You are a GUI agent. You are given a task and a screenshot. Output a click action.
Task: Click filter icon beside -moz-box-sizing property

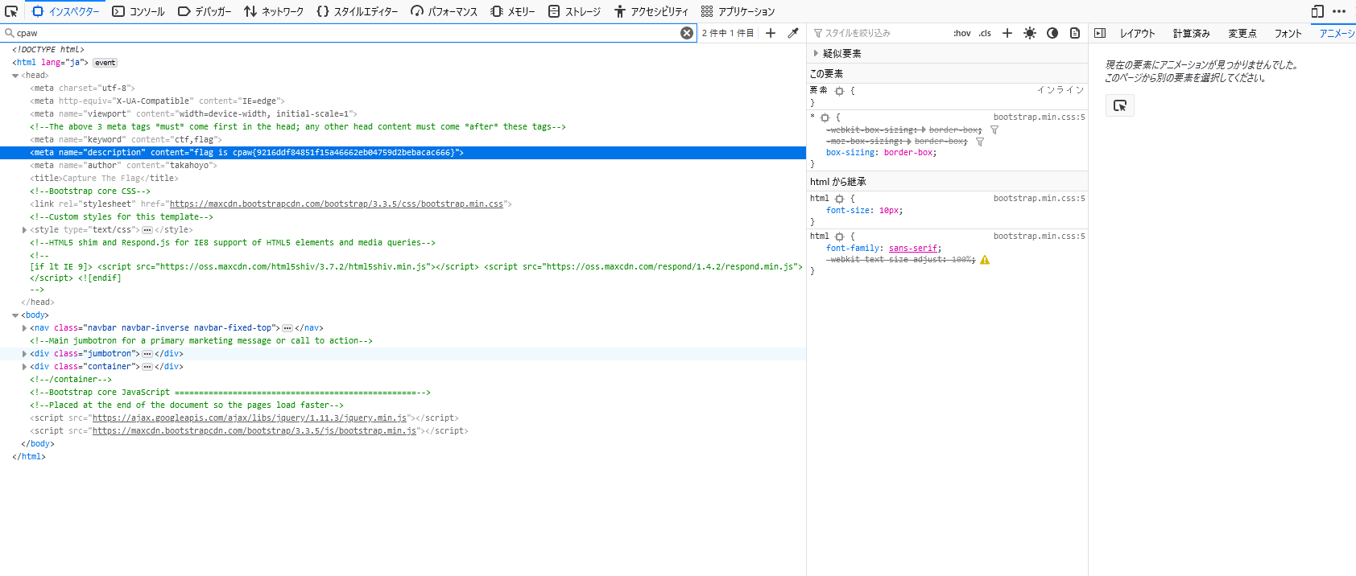[980, 142]
